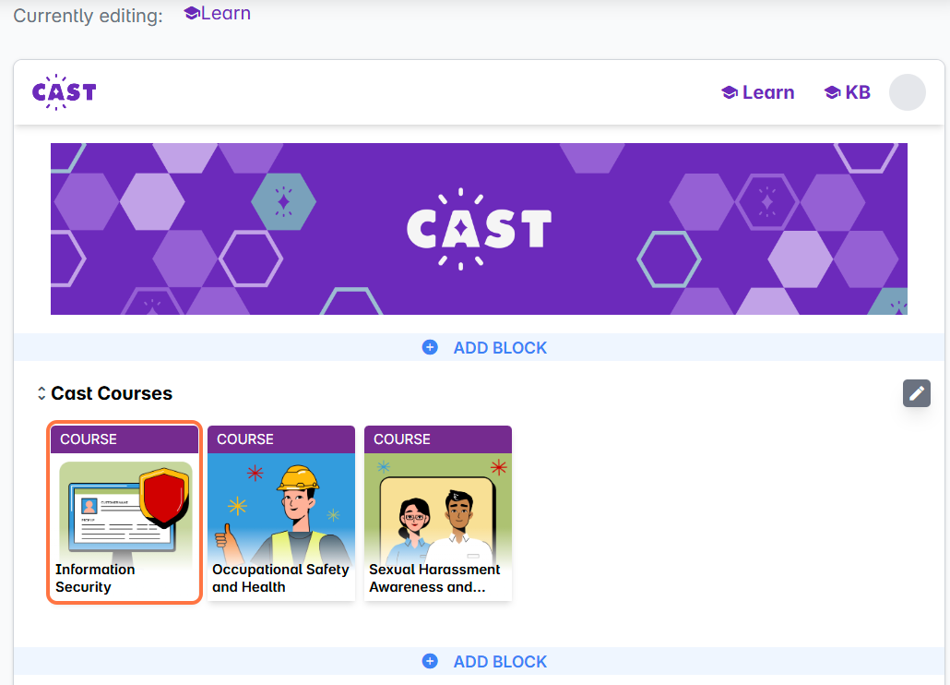This screenshot has width=950, height=685.
Task: Click the Information Security course title text
Action: click(x=95, y=578)
